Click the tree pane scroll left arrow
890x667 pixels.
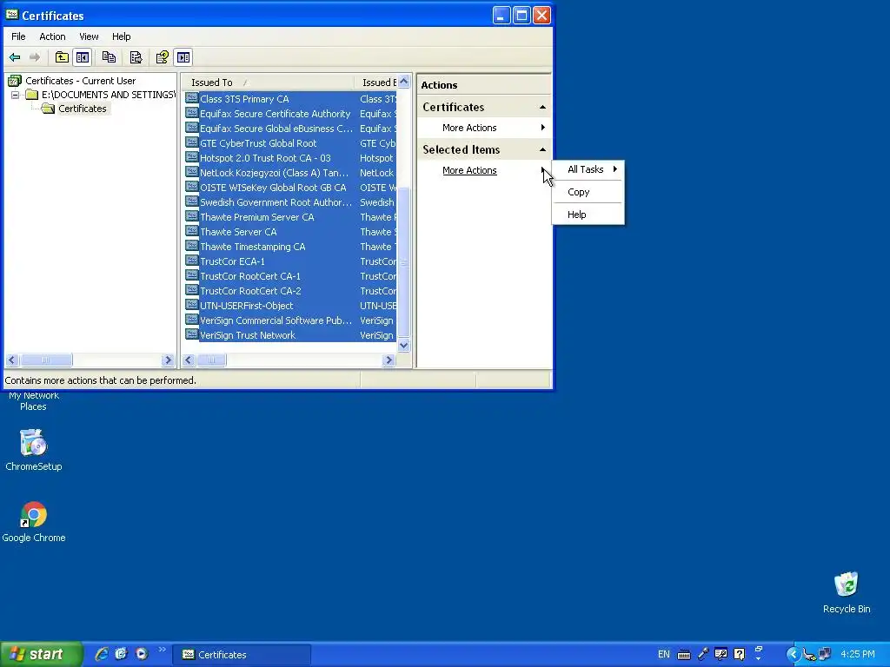point(12,360)
